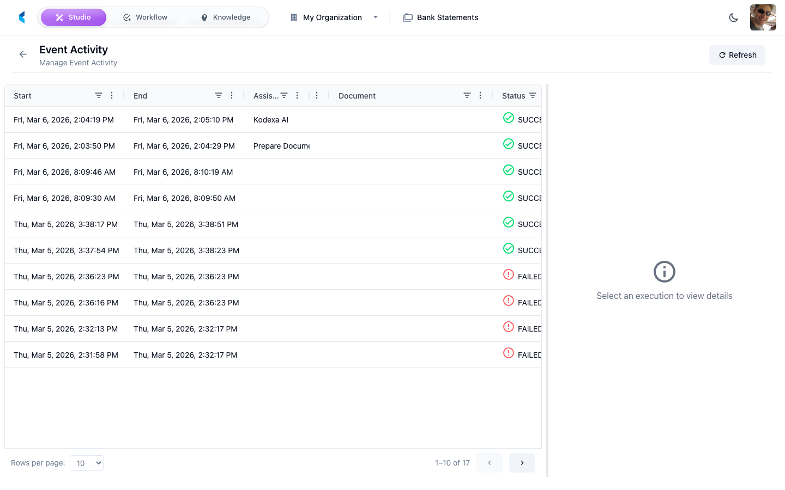
Task: Select the Kodexa AI execution row
Action: [x=271, y=119]
